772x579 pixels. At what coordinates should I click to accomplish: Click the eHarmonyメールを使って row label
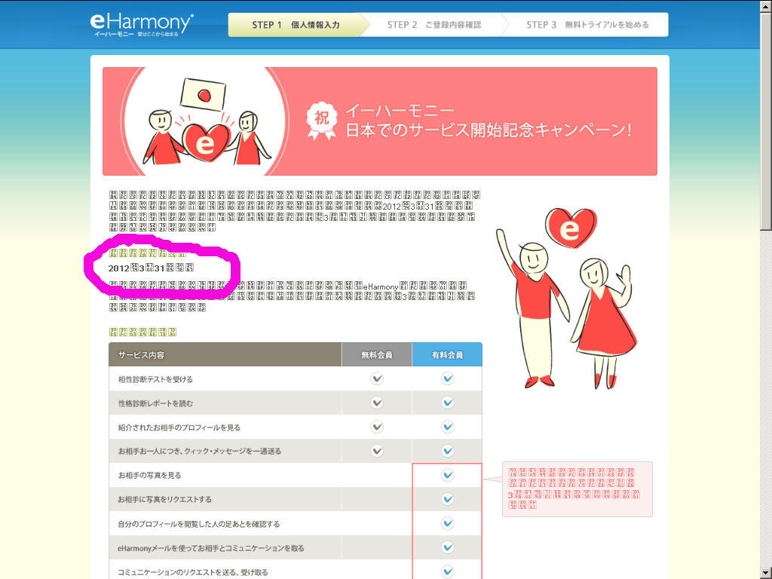(x=211, y=548)
